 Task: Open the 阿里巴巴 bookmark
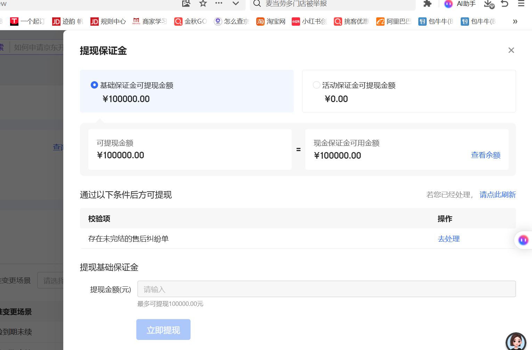tap(394, 22)
